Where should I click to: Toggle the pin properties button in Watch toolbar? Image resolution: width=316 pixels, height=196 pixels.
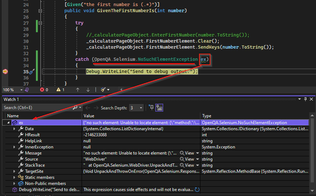click(151, 108)
